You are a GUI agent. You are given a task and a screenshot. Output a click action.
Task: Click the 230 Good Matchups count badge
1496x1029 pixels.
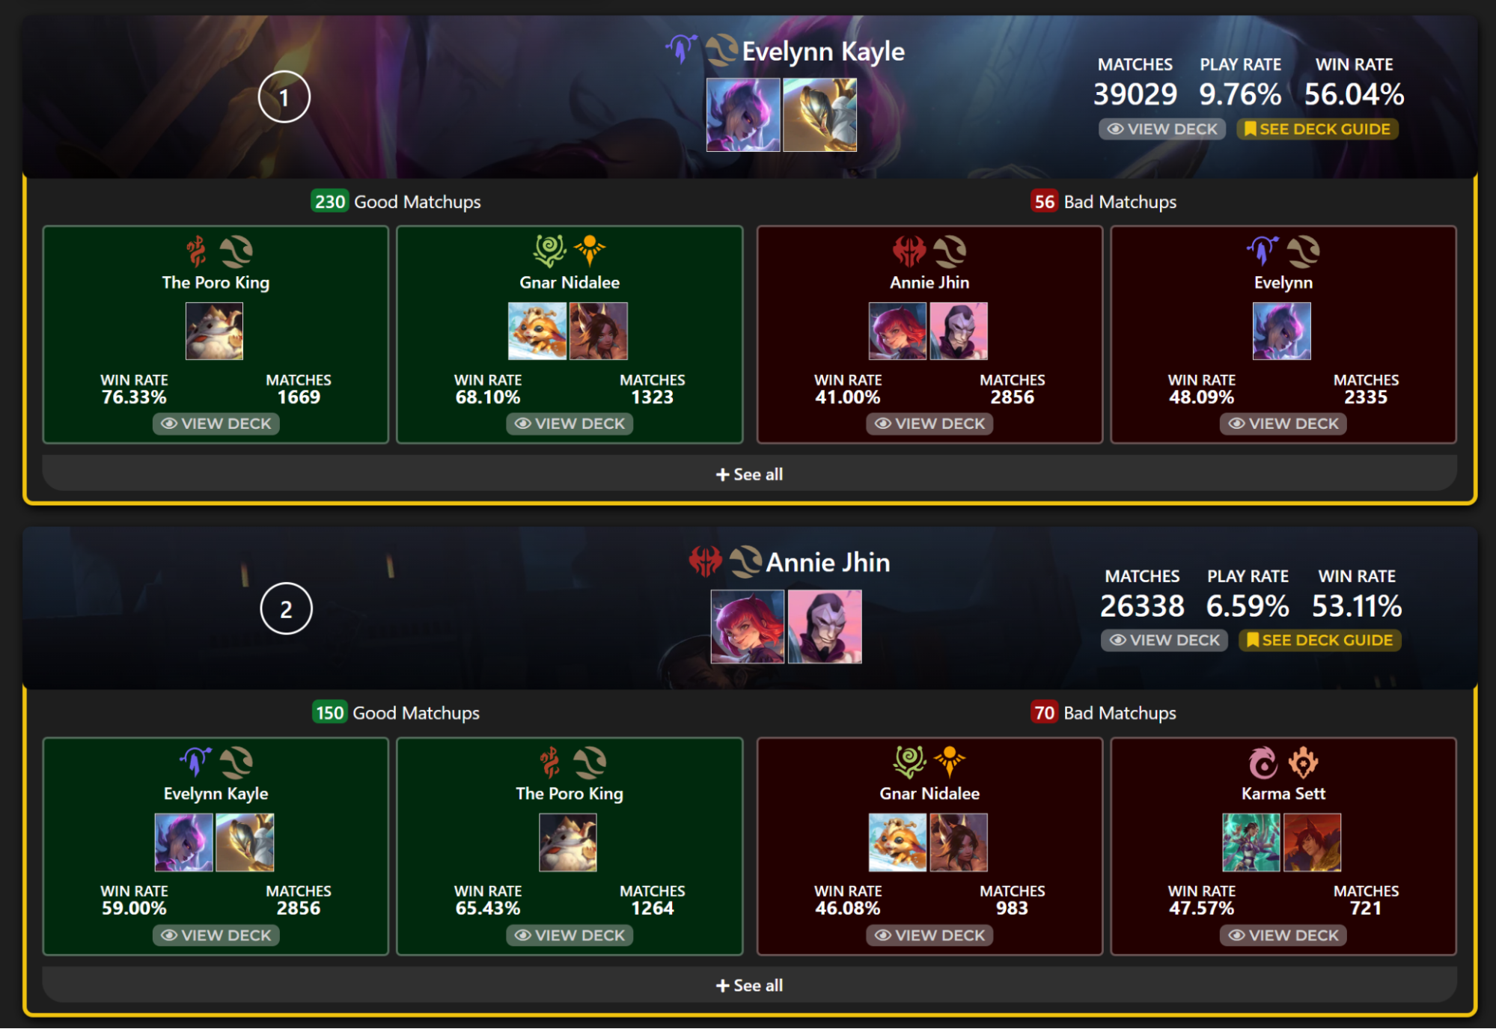coord(330,201)
